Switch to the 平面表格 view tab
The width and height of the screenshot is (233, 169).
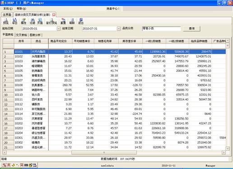click(8, 35)
